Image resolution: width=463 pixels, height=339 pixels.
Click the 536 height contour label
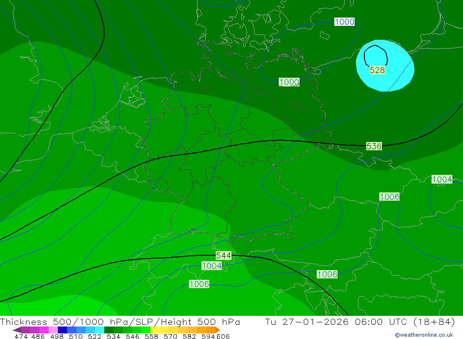(x=374, y=146)
